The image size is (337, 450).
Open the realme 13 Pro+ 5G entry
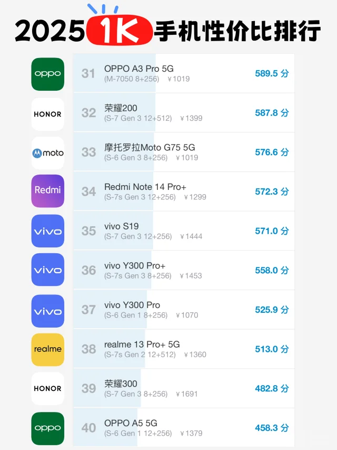point(184,349)
